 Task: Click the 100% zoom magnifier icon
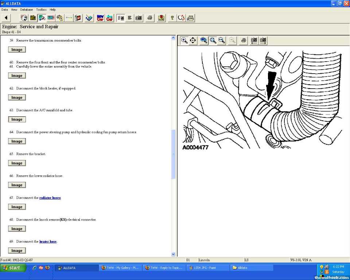click(204, 40)
